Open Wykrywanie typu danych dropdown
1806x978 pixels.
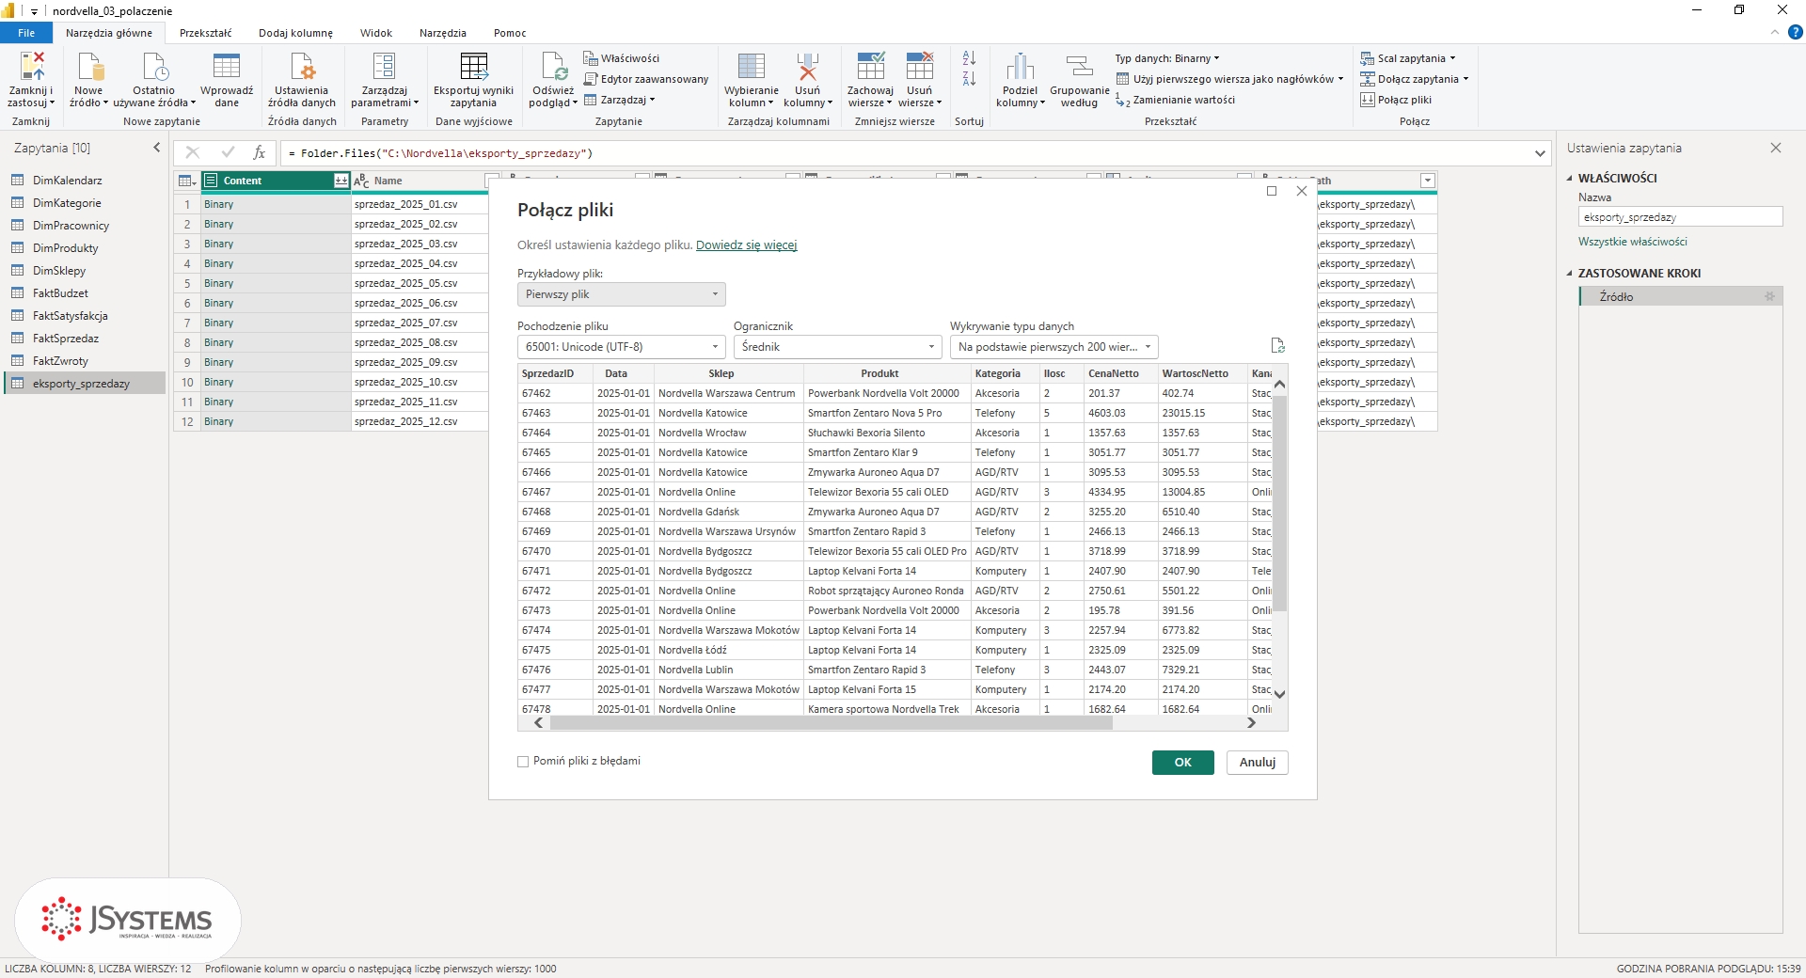(1054, 347)
